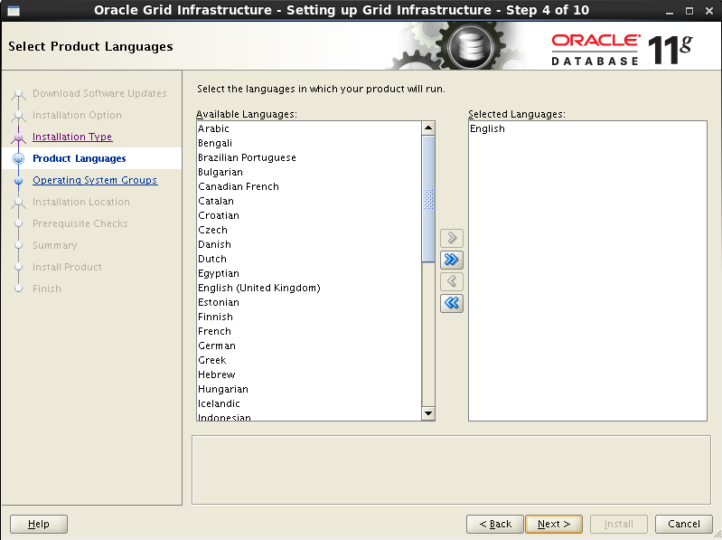The width and height of the screenshot is (722, 540).
Task: Pick Croatian in the language list
Action: tap(308, 215)
